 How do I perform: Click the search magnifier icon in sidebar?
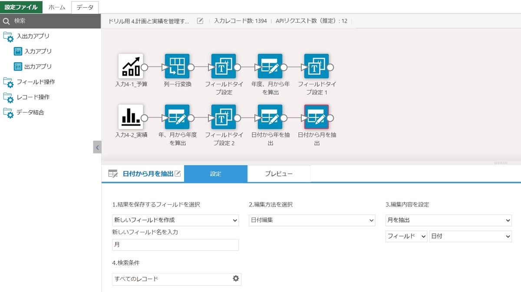[6, 21]
